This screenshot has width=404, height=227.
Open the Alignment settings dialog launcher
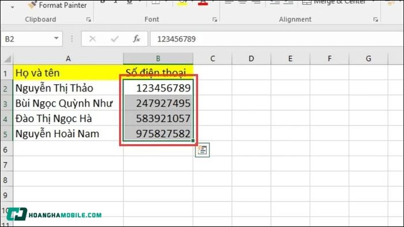376,20
